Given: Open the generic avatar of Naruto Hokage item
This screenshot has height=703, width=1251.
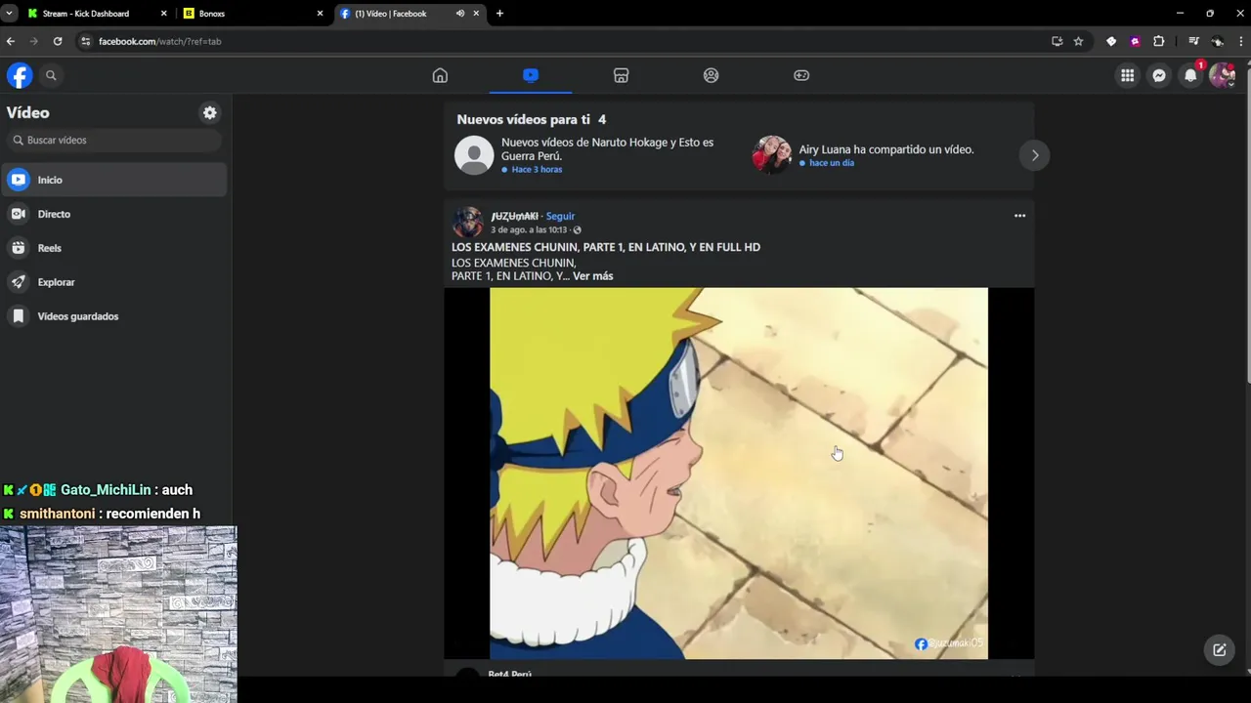Looking at the screenshot, I should tap(474, 155).
